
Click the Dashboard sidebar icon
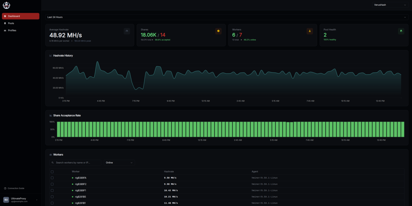6,16
